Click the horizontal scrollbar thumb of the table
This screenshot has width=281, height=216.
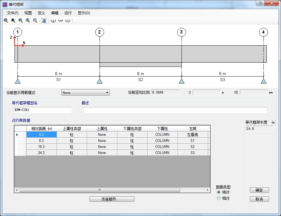point(100,190)
